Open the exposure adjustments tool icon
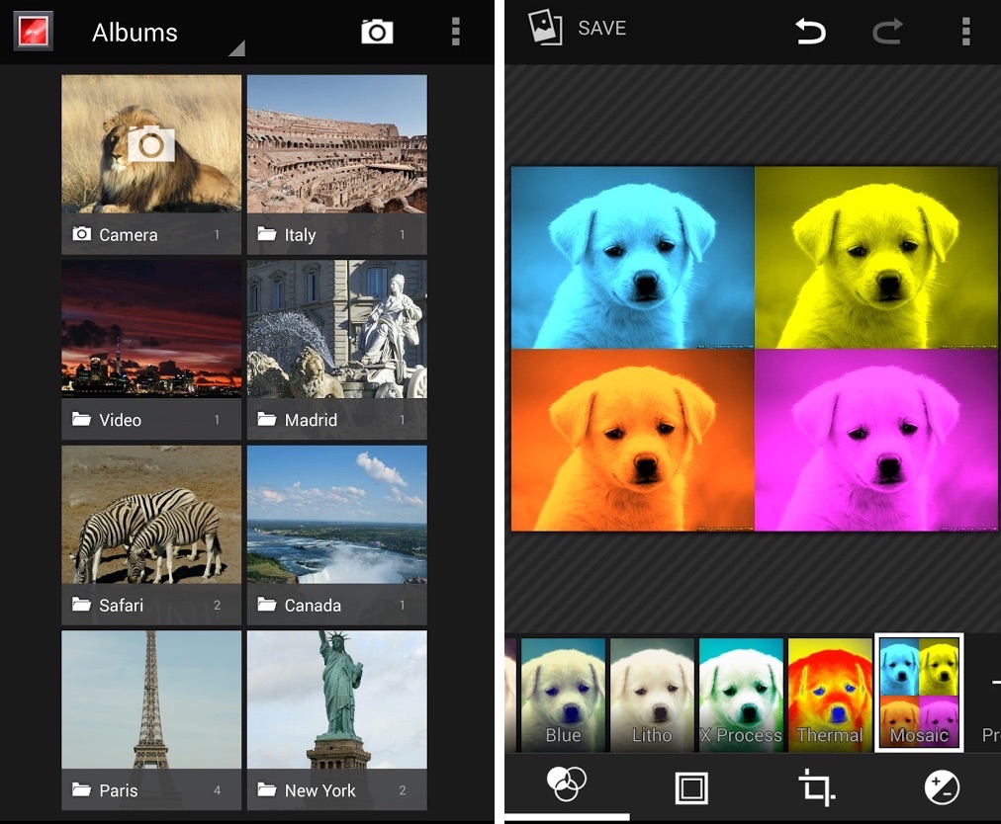The height and width of the screenshot is (824, 1001). [941, 787]
